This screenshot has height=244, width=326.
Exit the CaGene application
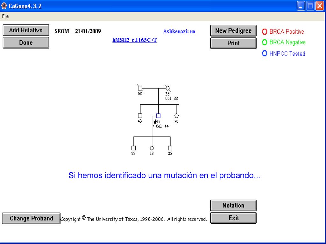[233, 218]
